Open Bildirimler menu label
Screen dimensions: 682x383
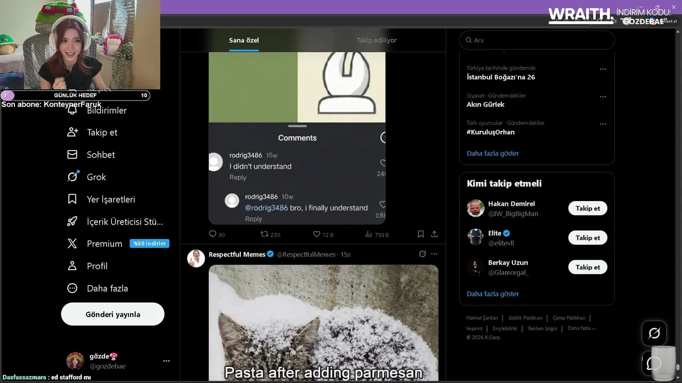click(107, 110)
